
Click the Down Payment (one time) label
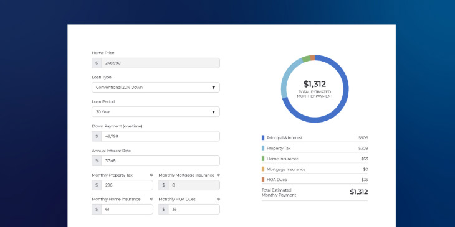coord(117,126)
